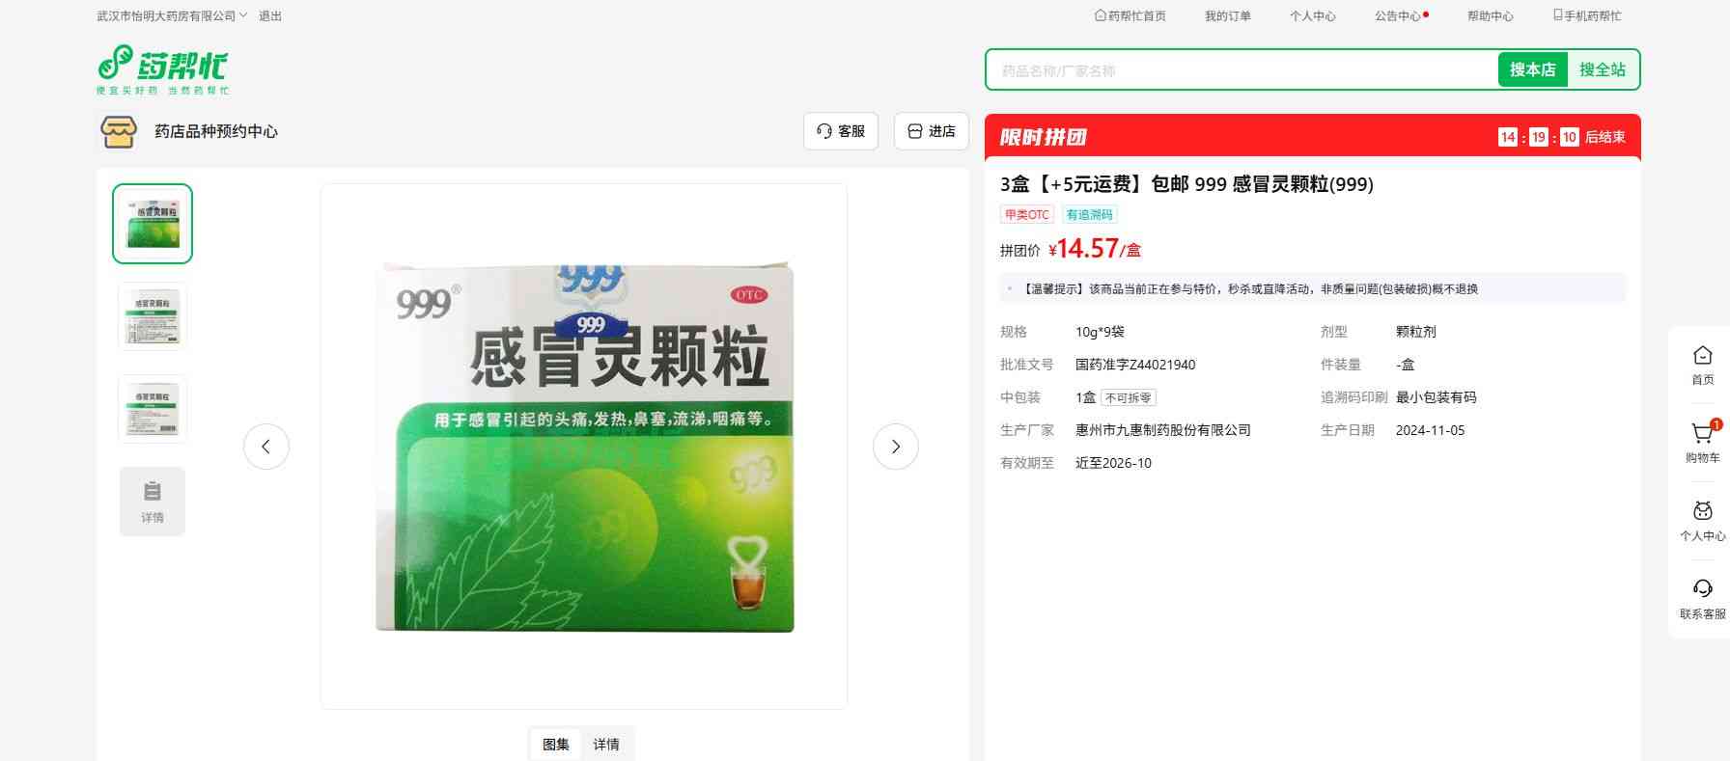
Task: Show next product image with right arrow
Action: [x=895, y=447]
